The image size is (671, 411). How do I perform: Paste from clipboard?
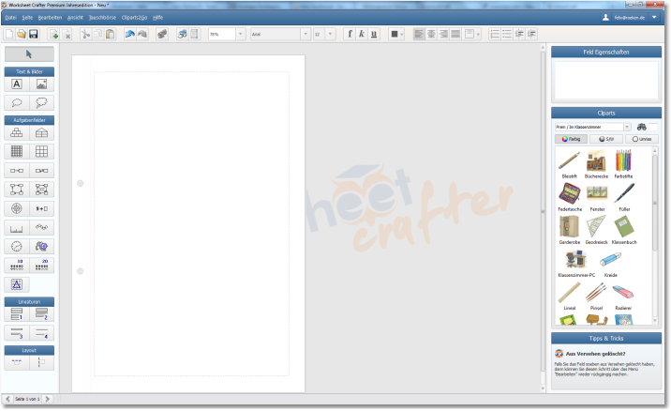(x=110, y=34)
